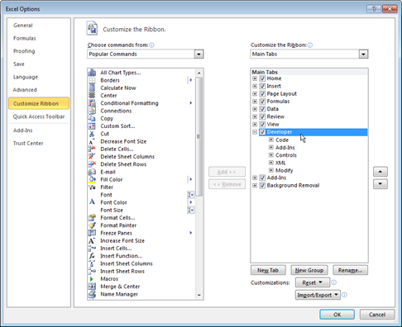
Task: Toggle the Data tab checkbox
Action: (262, 109)
